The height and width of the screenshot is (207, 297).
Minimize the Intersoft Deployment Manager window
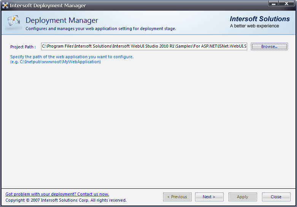tap(273, 4)
